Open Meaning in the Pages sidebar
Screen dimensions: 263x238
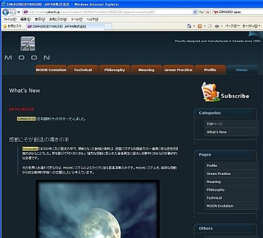pyautogui.click(x=214, y=182)
